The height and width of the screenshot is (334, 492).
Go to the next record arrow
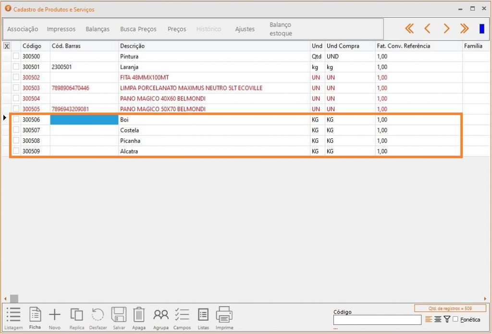pyautogui.click(x=446, y=29)
